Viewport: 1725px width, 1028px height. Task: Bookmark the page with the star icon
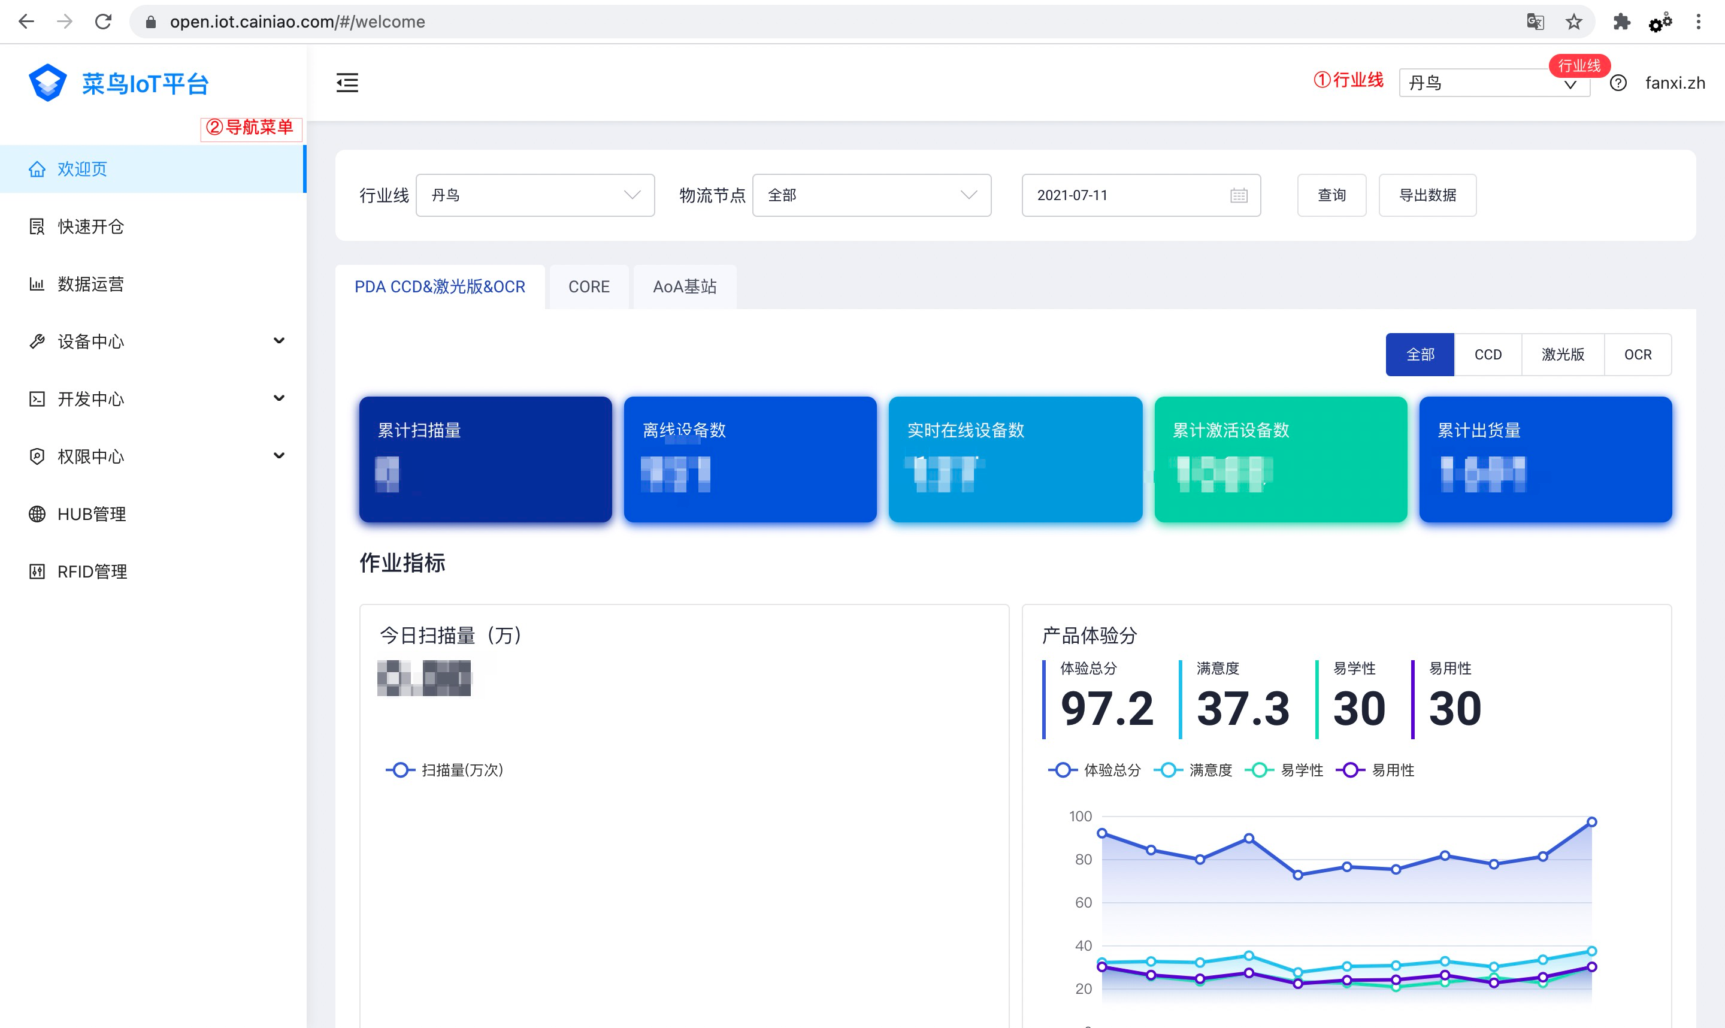click(1573, 22)
